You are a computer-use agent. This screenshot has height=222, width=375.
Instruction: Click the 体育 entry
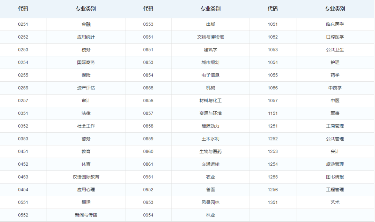(86, 164)
